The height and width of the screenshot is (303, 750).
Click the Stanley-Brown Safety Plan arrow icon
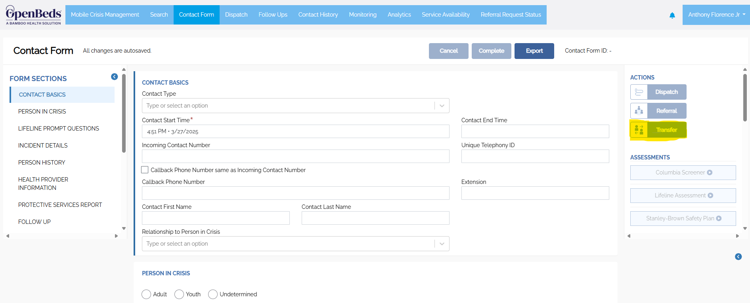(719, 218)
